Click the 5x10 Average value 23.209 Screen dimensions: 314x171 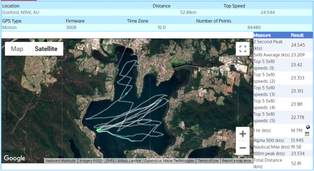298,55
